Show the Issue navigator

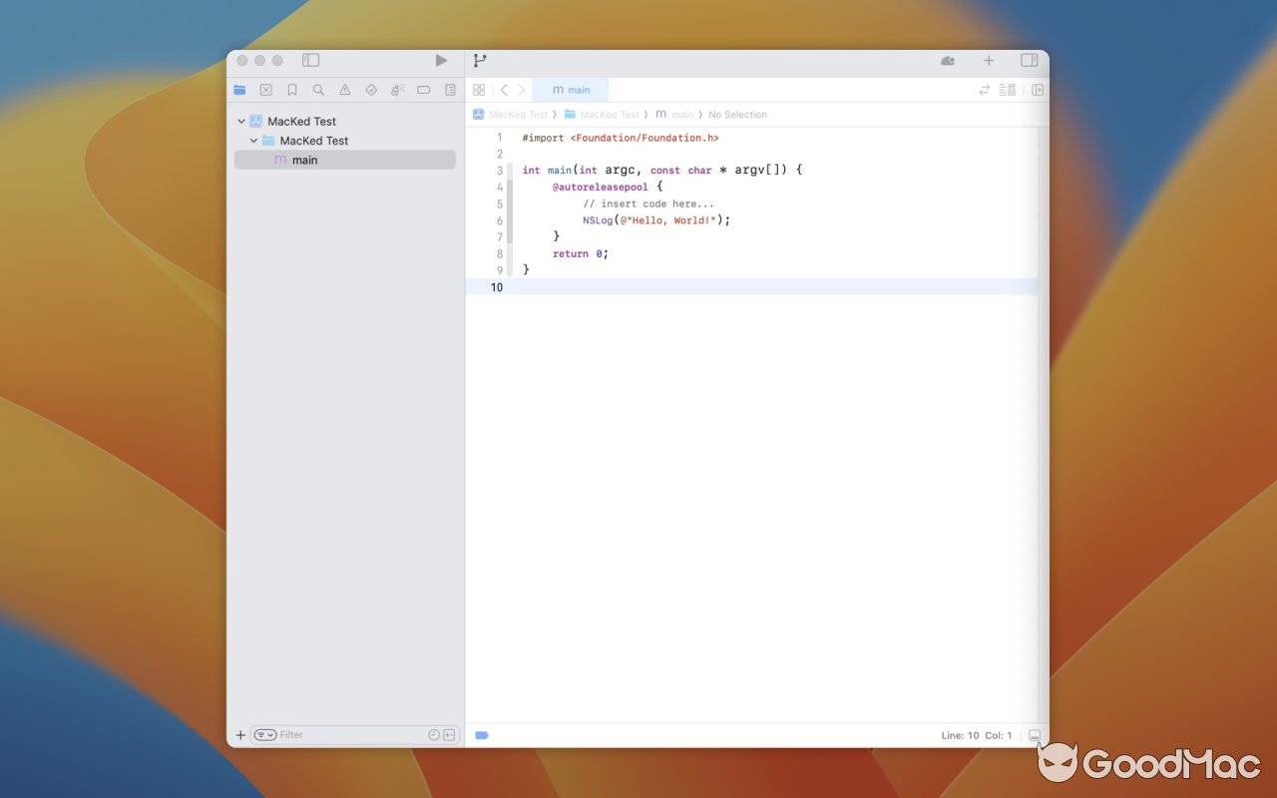(344, 90)
